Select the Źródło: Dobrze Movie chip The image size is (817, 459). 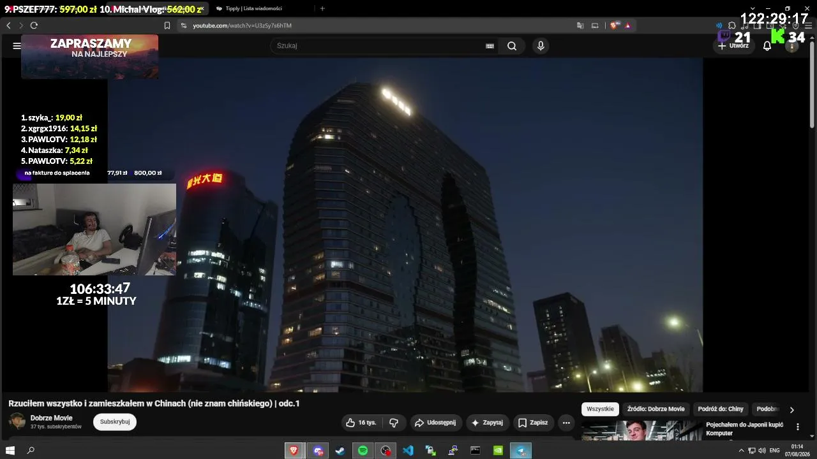tap(656, 409)
